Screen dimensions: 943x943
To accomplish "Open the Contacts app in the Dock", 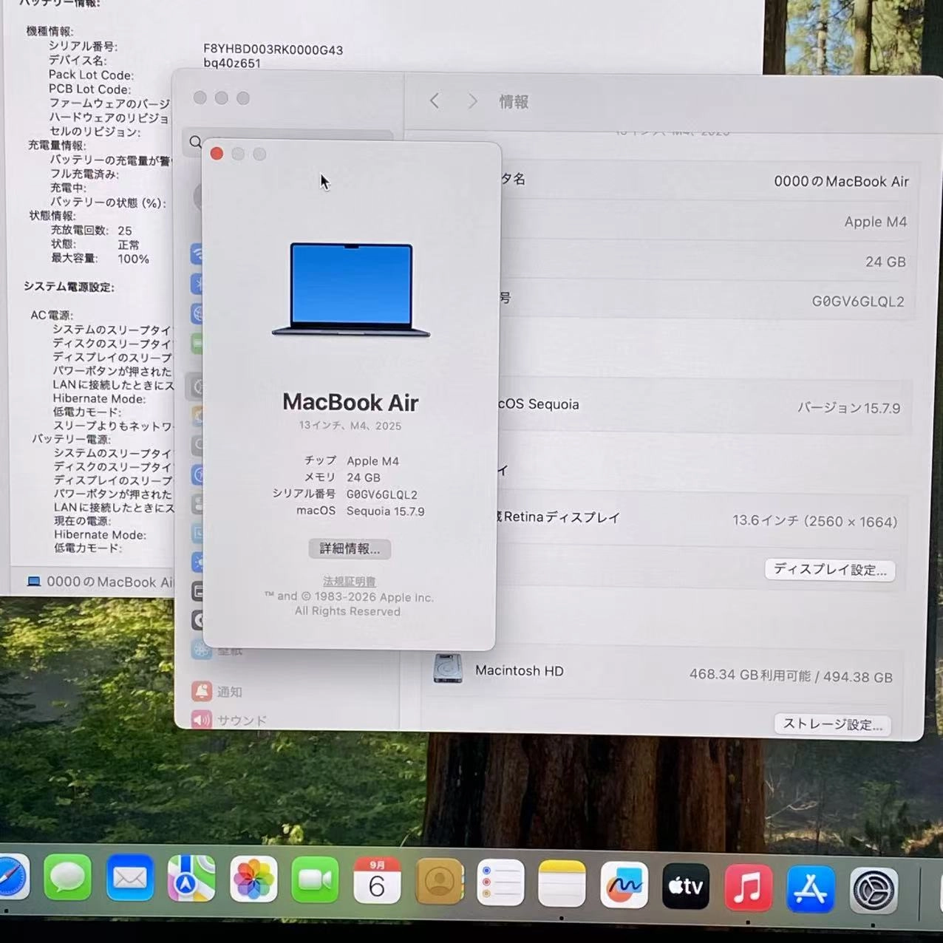I will [439, 882].
